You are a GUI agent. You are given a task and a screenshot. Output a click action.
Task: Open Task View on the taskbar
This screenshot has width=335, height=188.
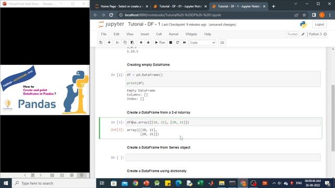click(102, 183)
